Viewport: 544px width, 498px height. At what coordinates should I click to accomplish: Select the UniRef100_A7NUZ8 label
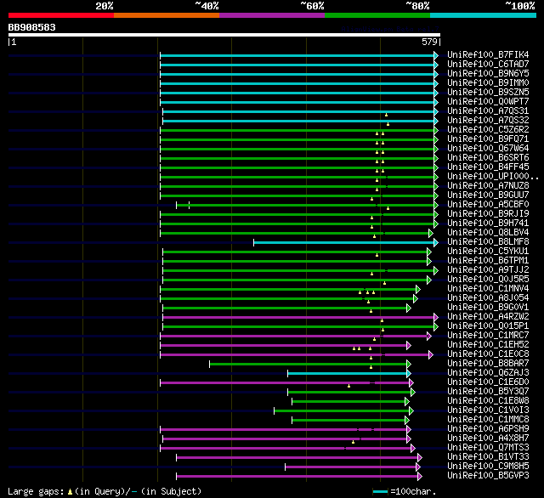(488, 186)
